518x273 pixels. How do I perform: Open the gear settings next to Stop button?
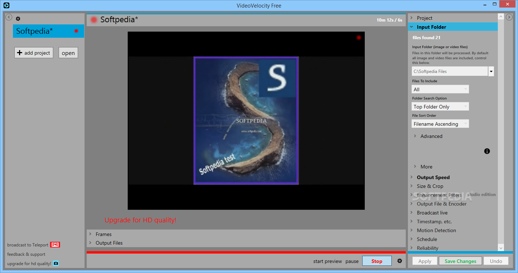[x=400, y=261]
